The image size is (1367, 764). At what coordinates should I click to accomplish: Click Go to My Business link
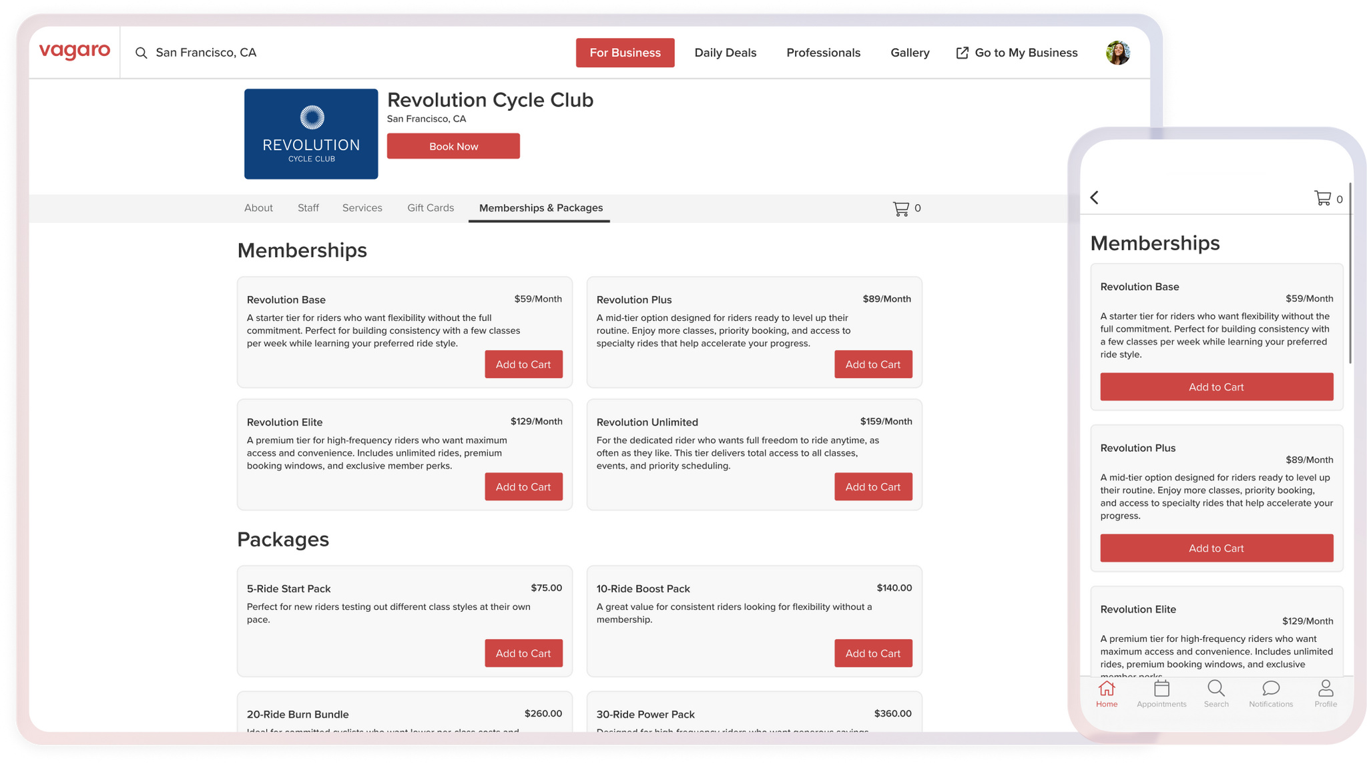tap(1017, 53)
